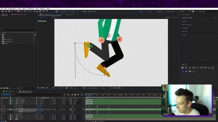
Task: Open the Effects & Presets panel
Action: pos(187,25)
